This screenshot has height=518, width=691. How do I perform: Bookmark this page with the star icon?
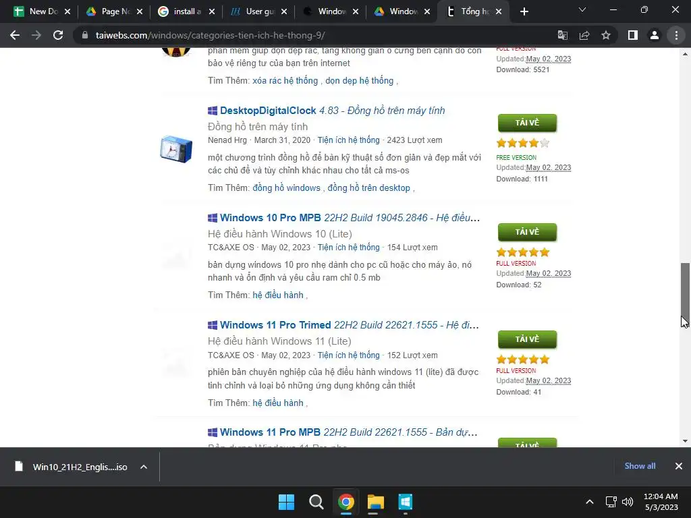[606, 35]
